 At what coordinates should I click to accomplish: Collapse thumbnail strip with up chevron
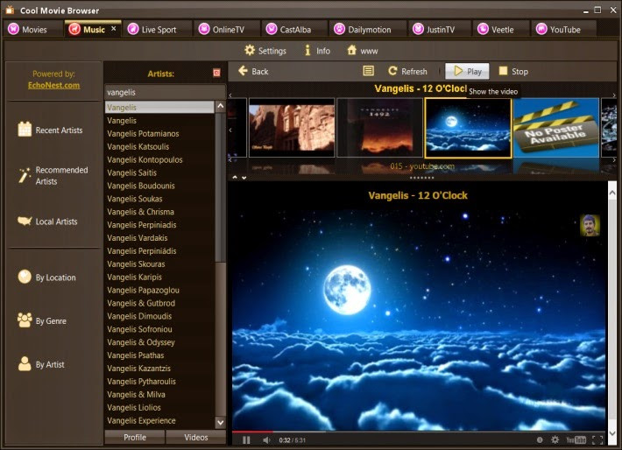point(235,177)
